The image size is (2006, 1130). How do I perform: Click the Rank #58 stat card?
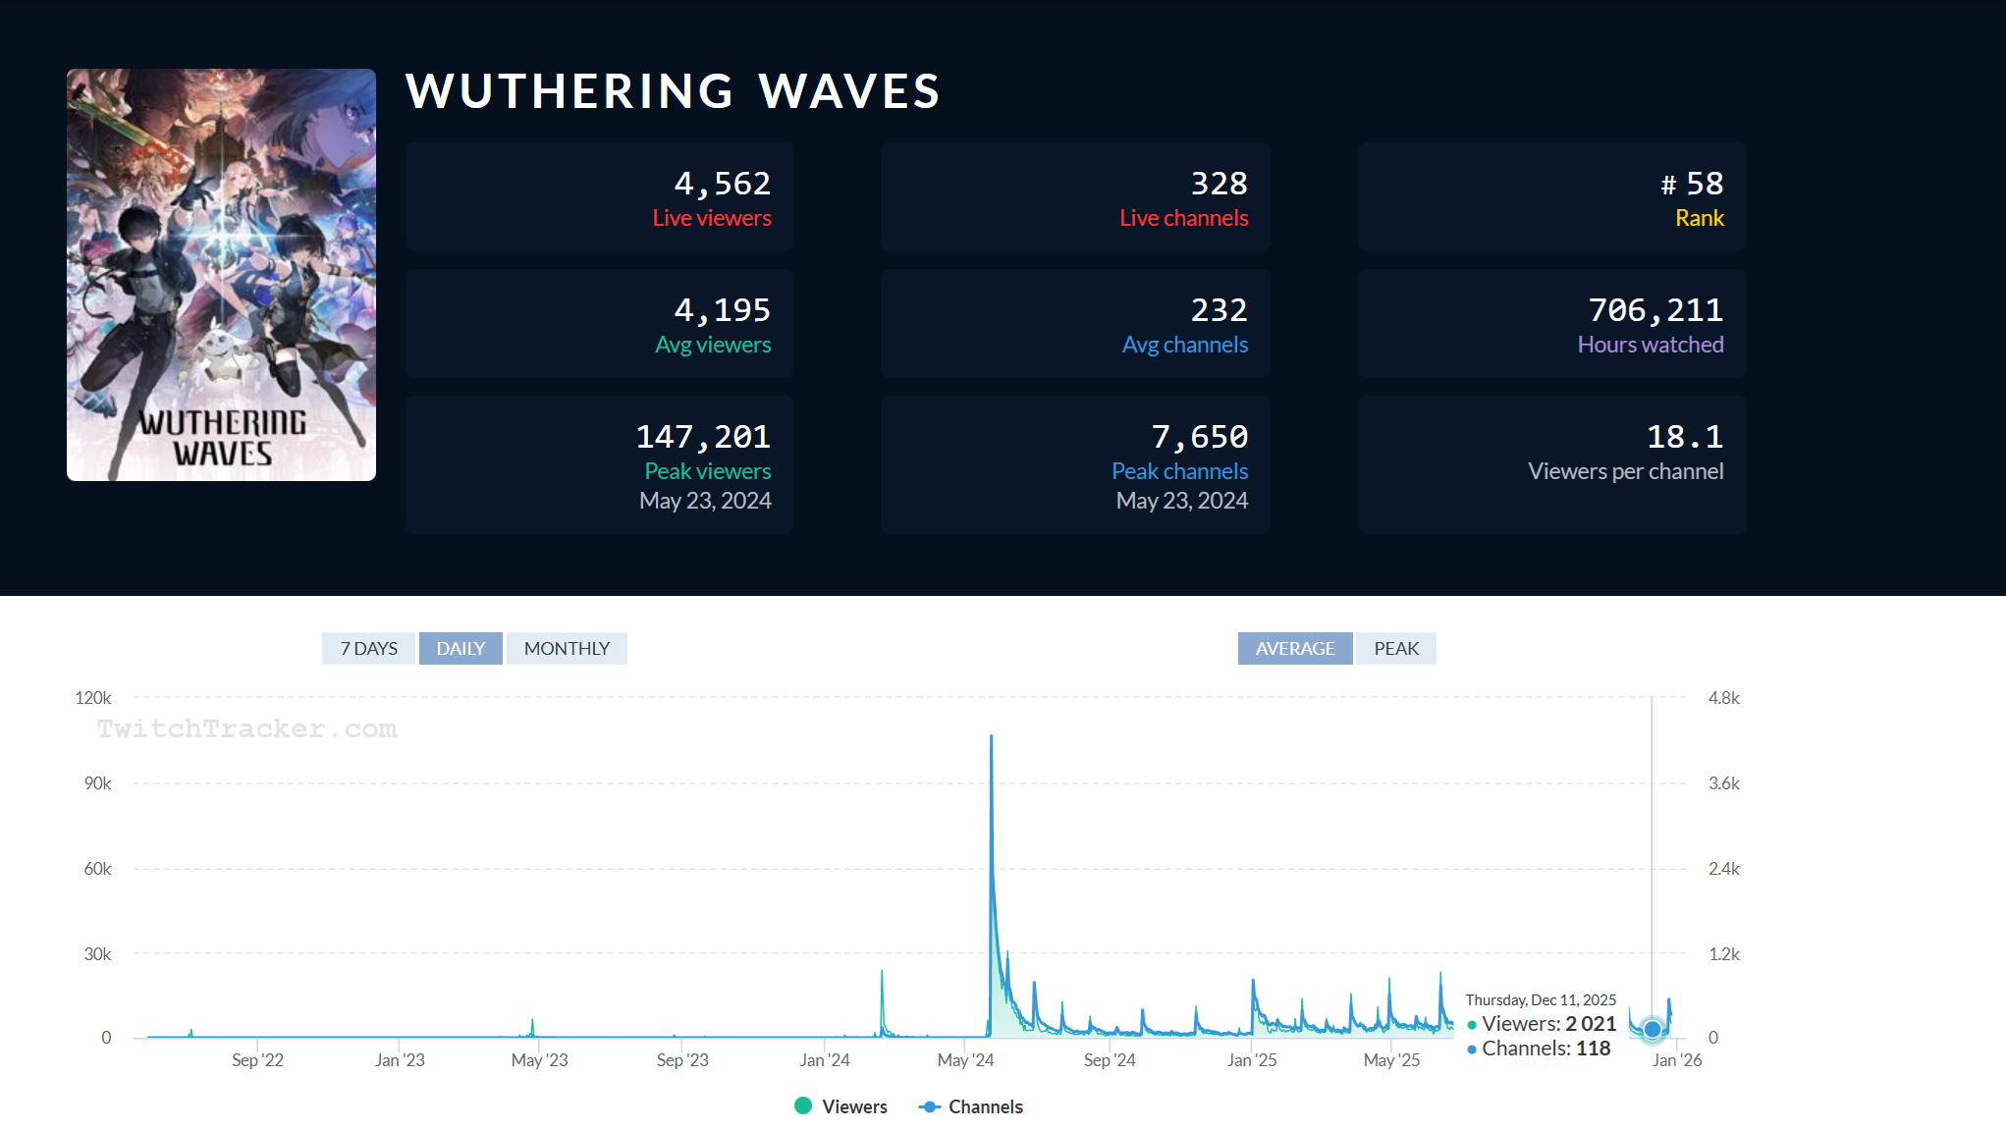pos(1551,197)
